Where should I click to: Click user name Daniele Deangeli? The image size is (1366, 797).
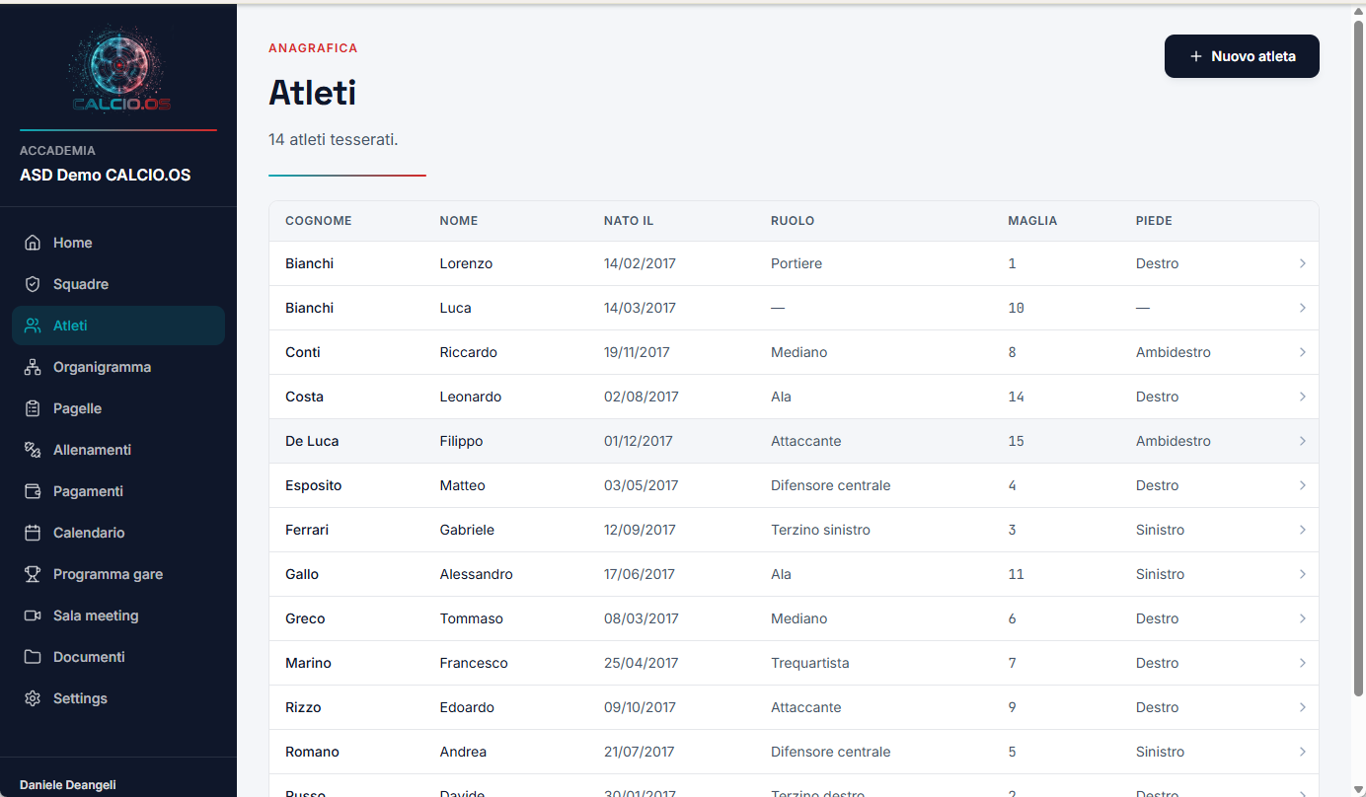coord(68,785)
